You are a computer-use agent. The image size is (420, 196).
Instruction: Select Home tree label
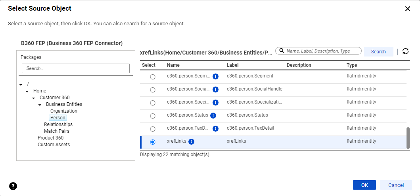coord(40,91)
